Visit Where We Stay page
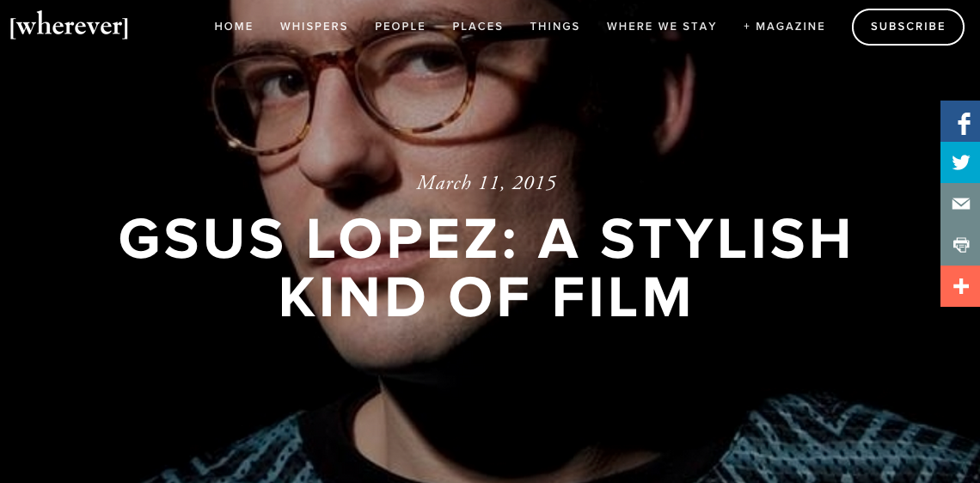Screen dimensions: 980x483 pyautogui.click(x=662, y=27)
